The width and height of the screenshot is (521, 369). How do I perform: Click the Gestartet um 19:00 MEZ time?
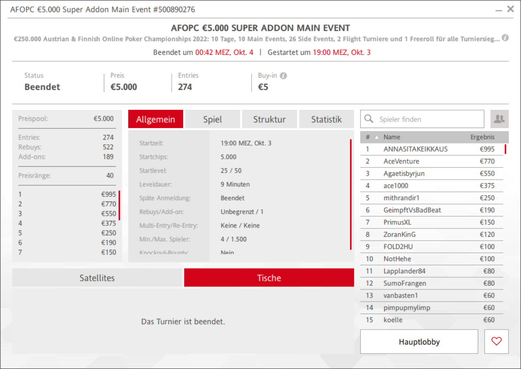(341, 52)
